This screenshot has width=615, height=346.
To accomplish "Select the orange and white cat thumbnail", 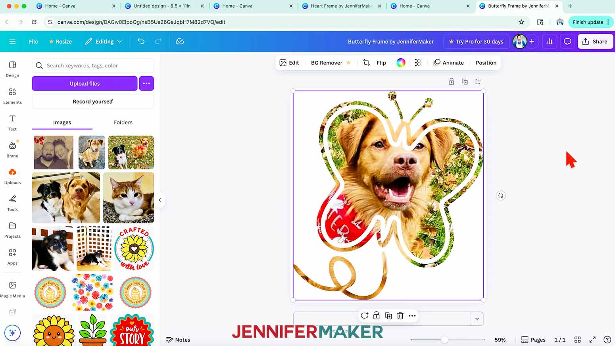I will tap(128, 198).
